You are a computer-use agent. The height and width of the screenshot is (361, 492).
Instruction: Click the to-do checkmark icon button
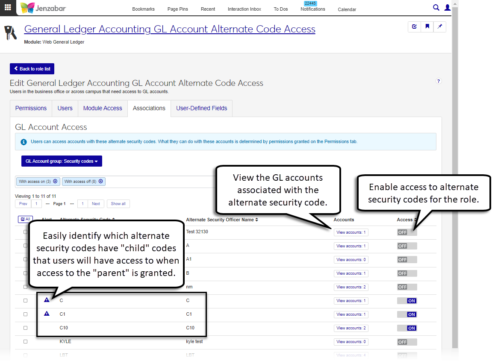pyautogui.click(x=414, y=26)
